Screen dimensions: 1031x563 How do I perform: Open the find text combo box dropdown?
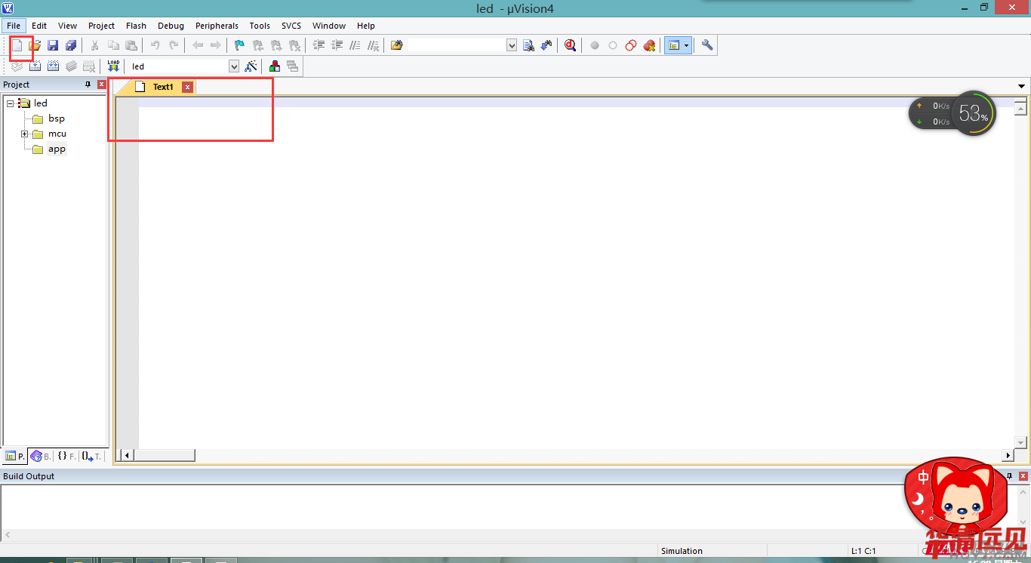tap(512, 46)
